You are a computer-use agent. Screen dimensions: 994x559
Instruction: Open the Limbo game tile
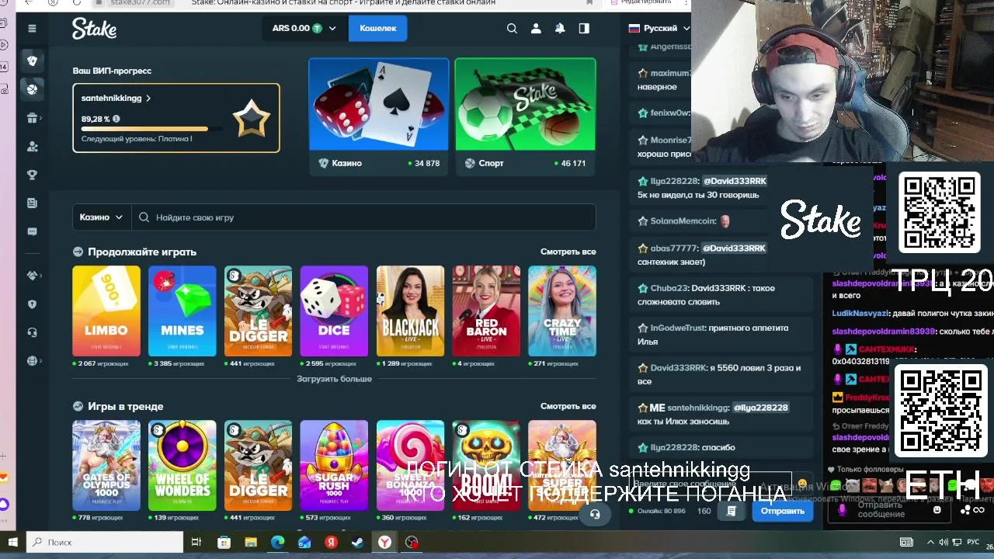[106, 311]
